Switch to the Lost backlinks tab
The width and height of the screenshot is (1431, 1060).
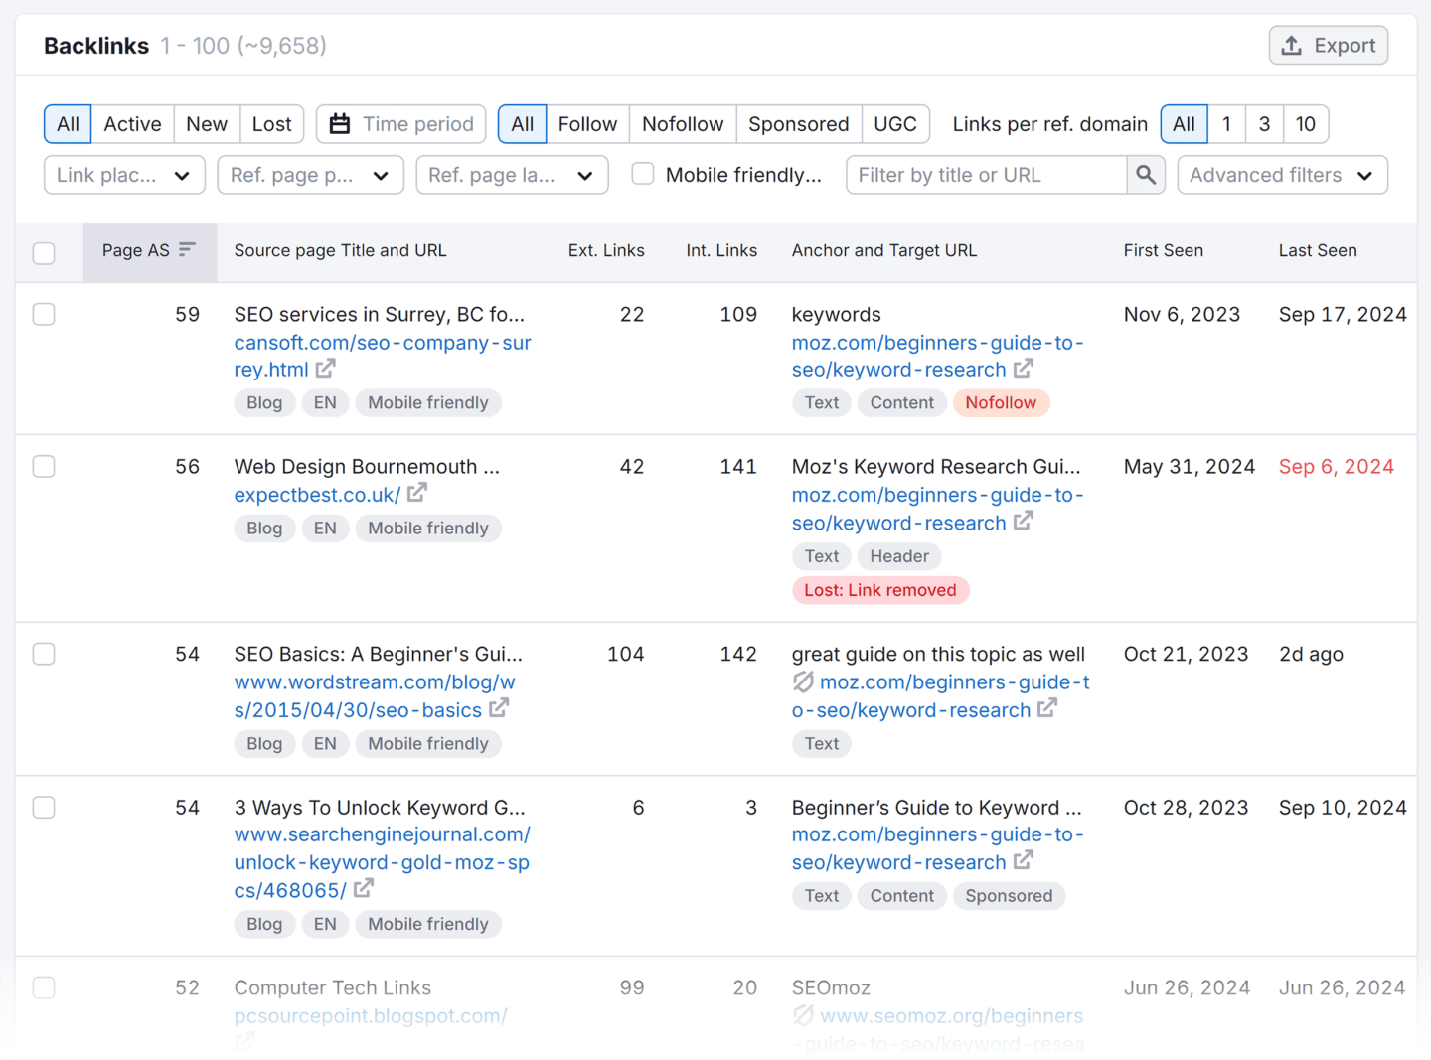coord(271,124)
